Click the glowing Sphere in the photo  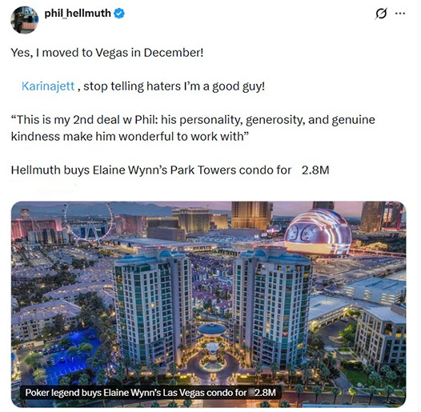click(x=318, y=233)
